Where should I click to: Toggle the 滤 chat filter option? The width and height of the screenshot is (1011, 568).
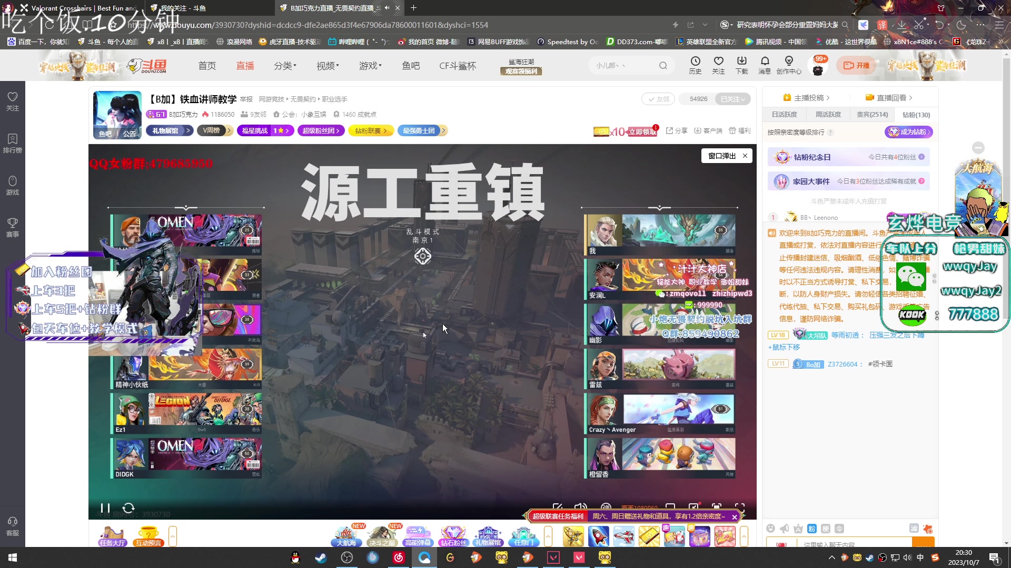tap(914, 529)
